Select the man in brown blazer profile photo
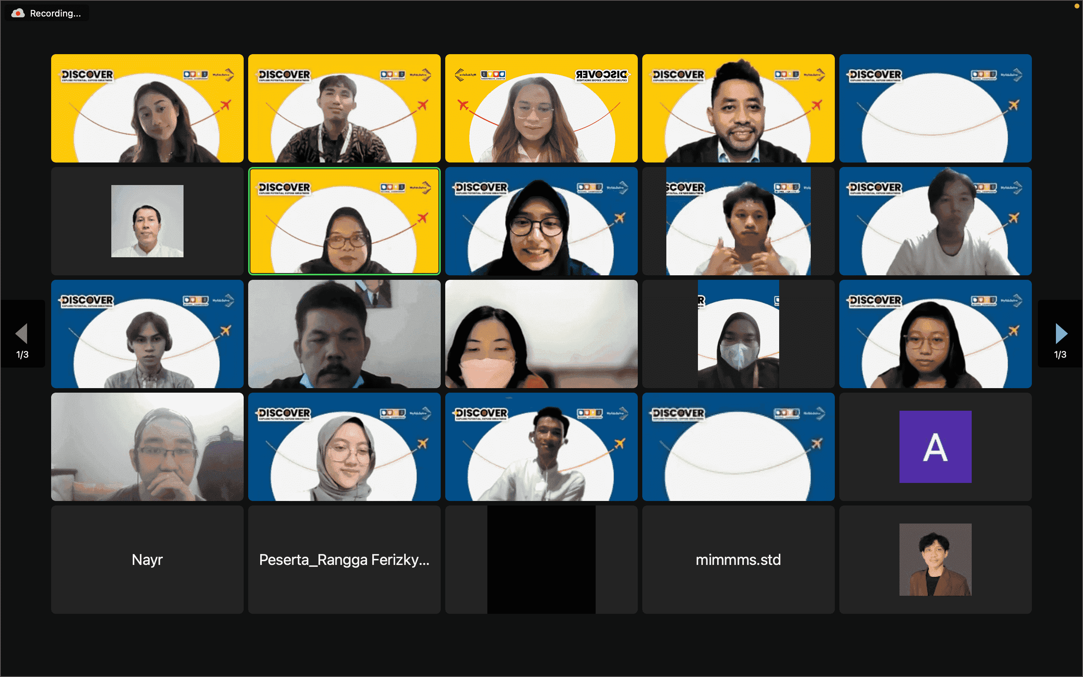1083x677 pixels. coord(935,559)
